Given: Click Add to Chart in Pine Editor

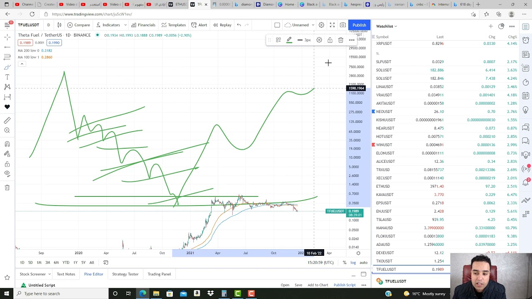Looking at the screenshot, I should point(318,285).
